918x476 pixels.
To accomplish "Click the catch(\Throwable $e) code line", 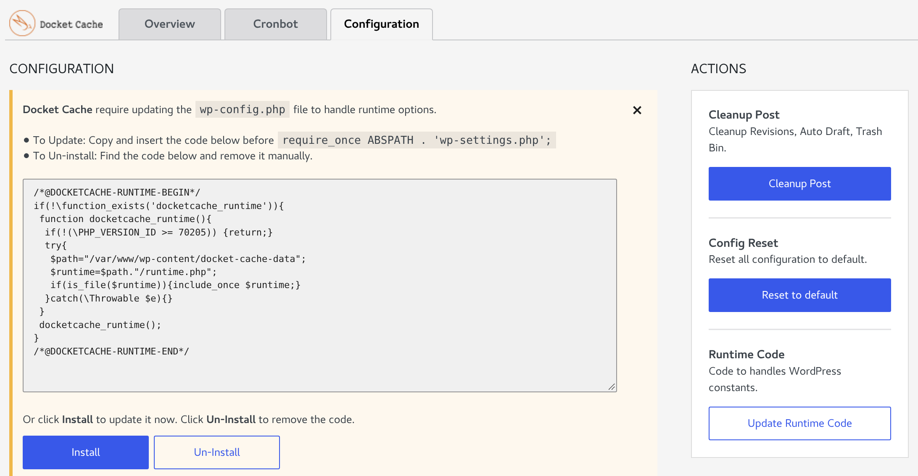I will click(x=109, y=299).
